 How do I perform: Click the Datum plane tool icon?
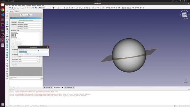click(x=80, y=8)
